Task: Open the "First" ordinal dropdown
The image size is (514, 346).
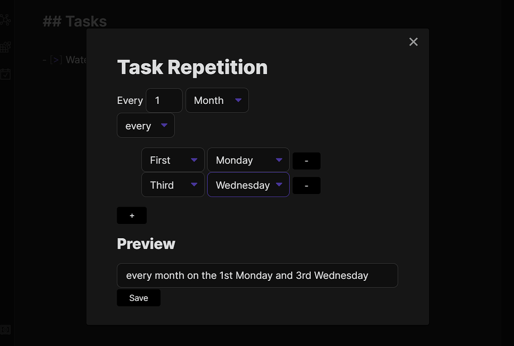Action: [173, 159]
